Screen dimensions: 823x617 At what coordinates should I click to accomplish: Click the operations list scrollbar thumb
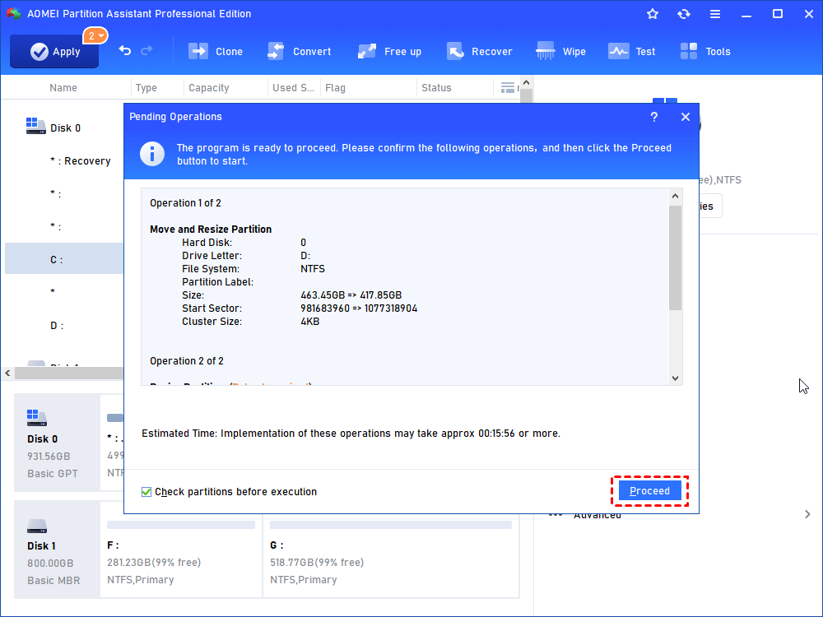(676, 257)
